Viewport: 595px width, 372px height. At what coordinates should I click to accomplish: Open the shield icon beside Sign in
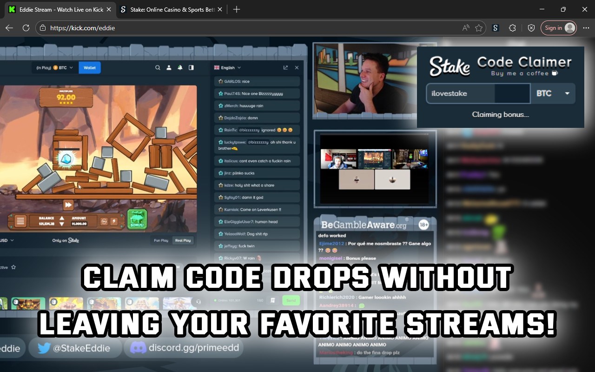531,28
